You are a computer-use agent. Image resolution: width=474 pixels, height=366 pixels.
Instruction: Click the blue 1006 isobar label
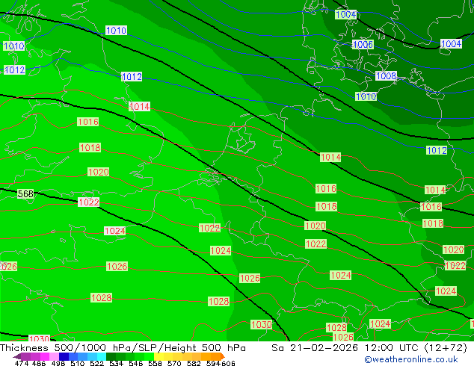click(x=363, y=45)
